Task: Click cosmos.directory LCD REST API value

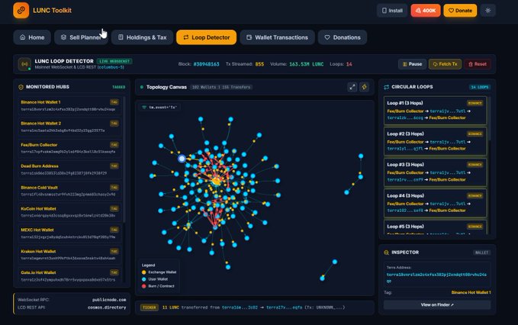Action: [107, 307]
